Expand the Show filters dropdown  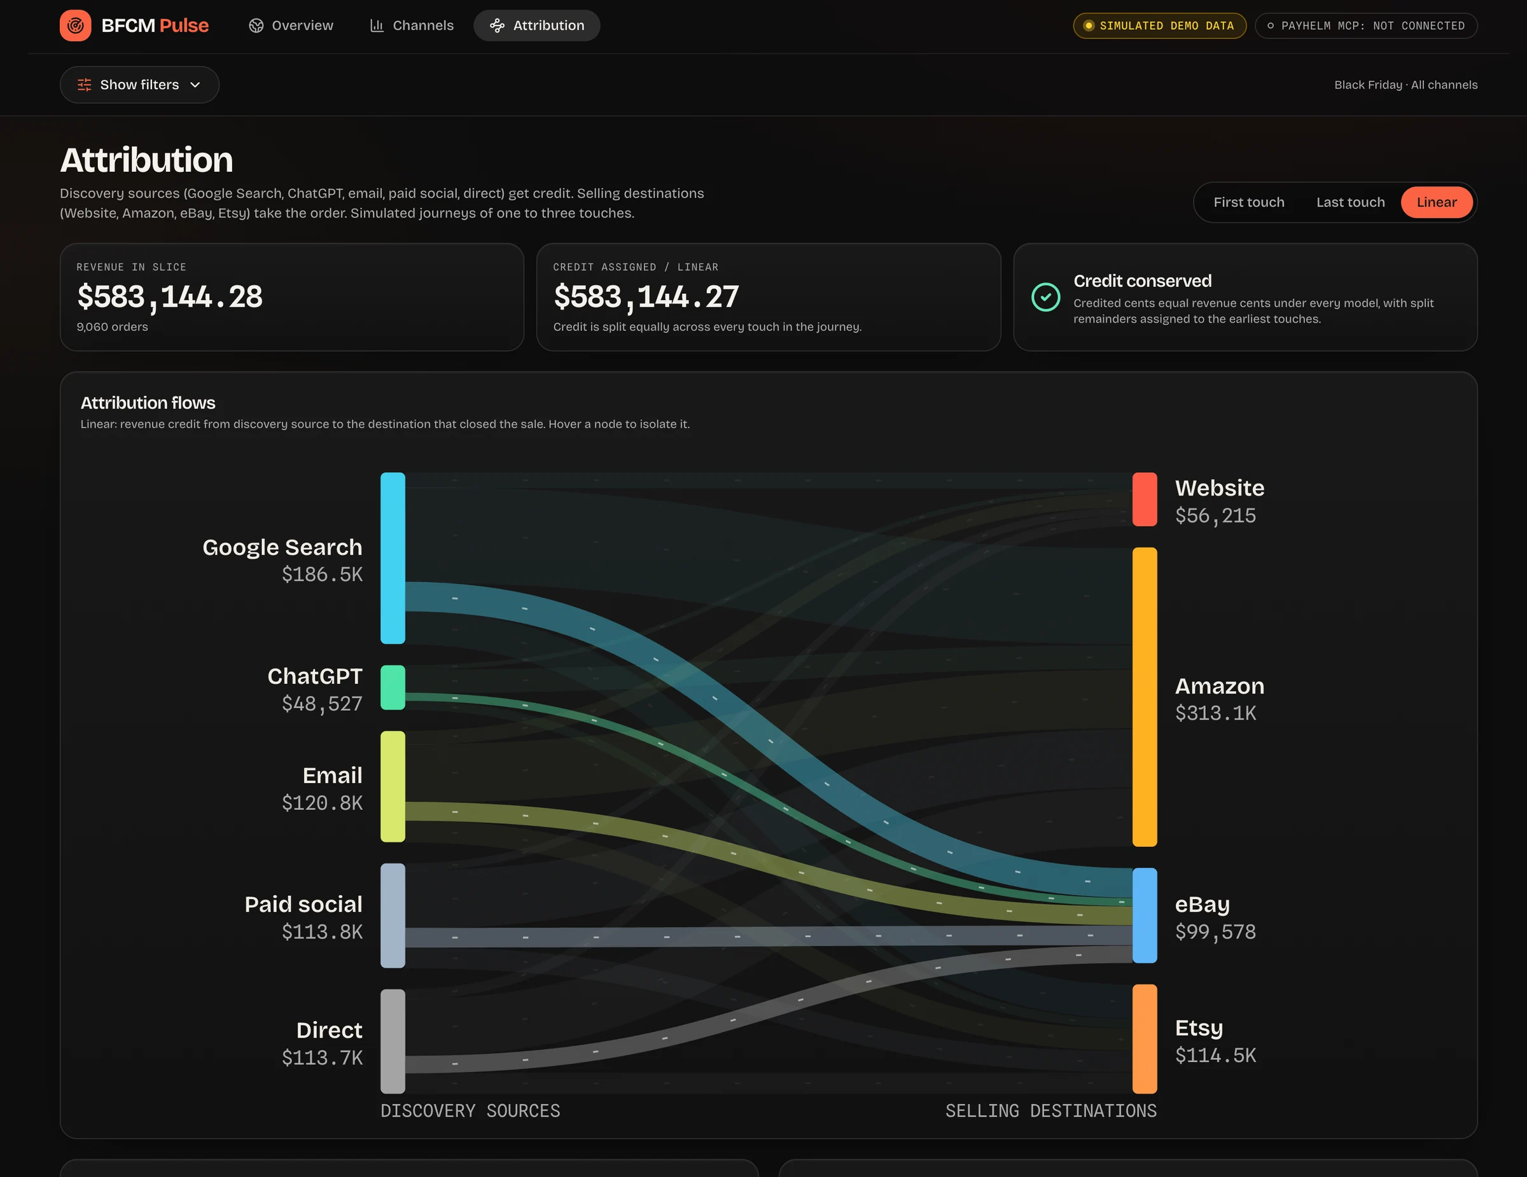[140, 85]
